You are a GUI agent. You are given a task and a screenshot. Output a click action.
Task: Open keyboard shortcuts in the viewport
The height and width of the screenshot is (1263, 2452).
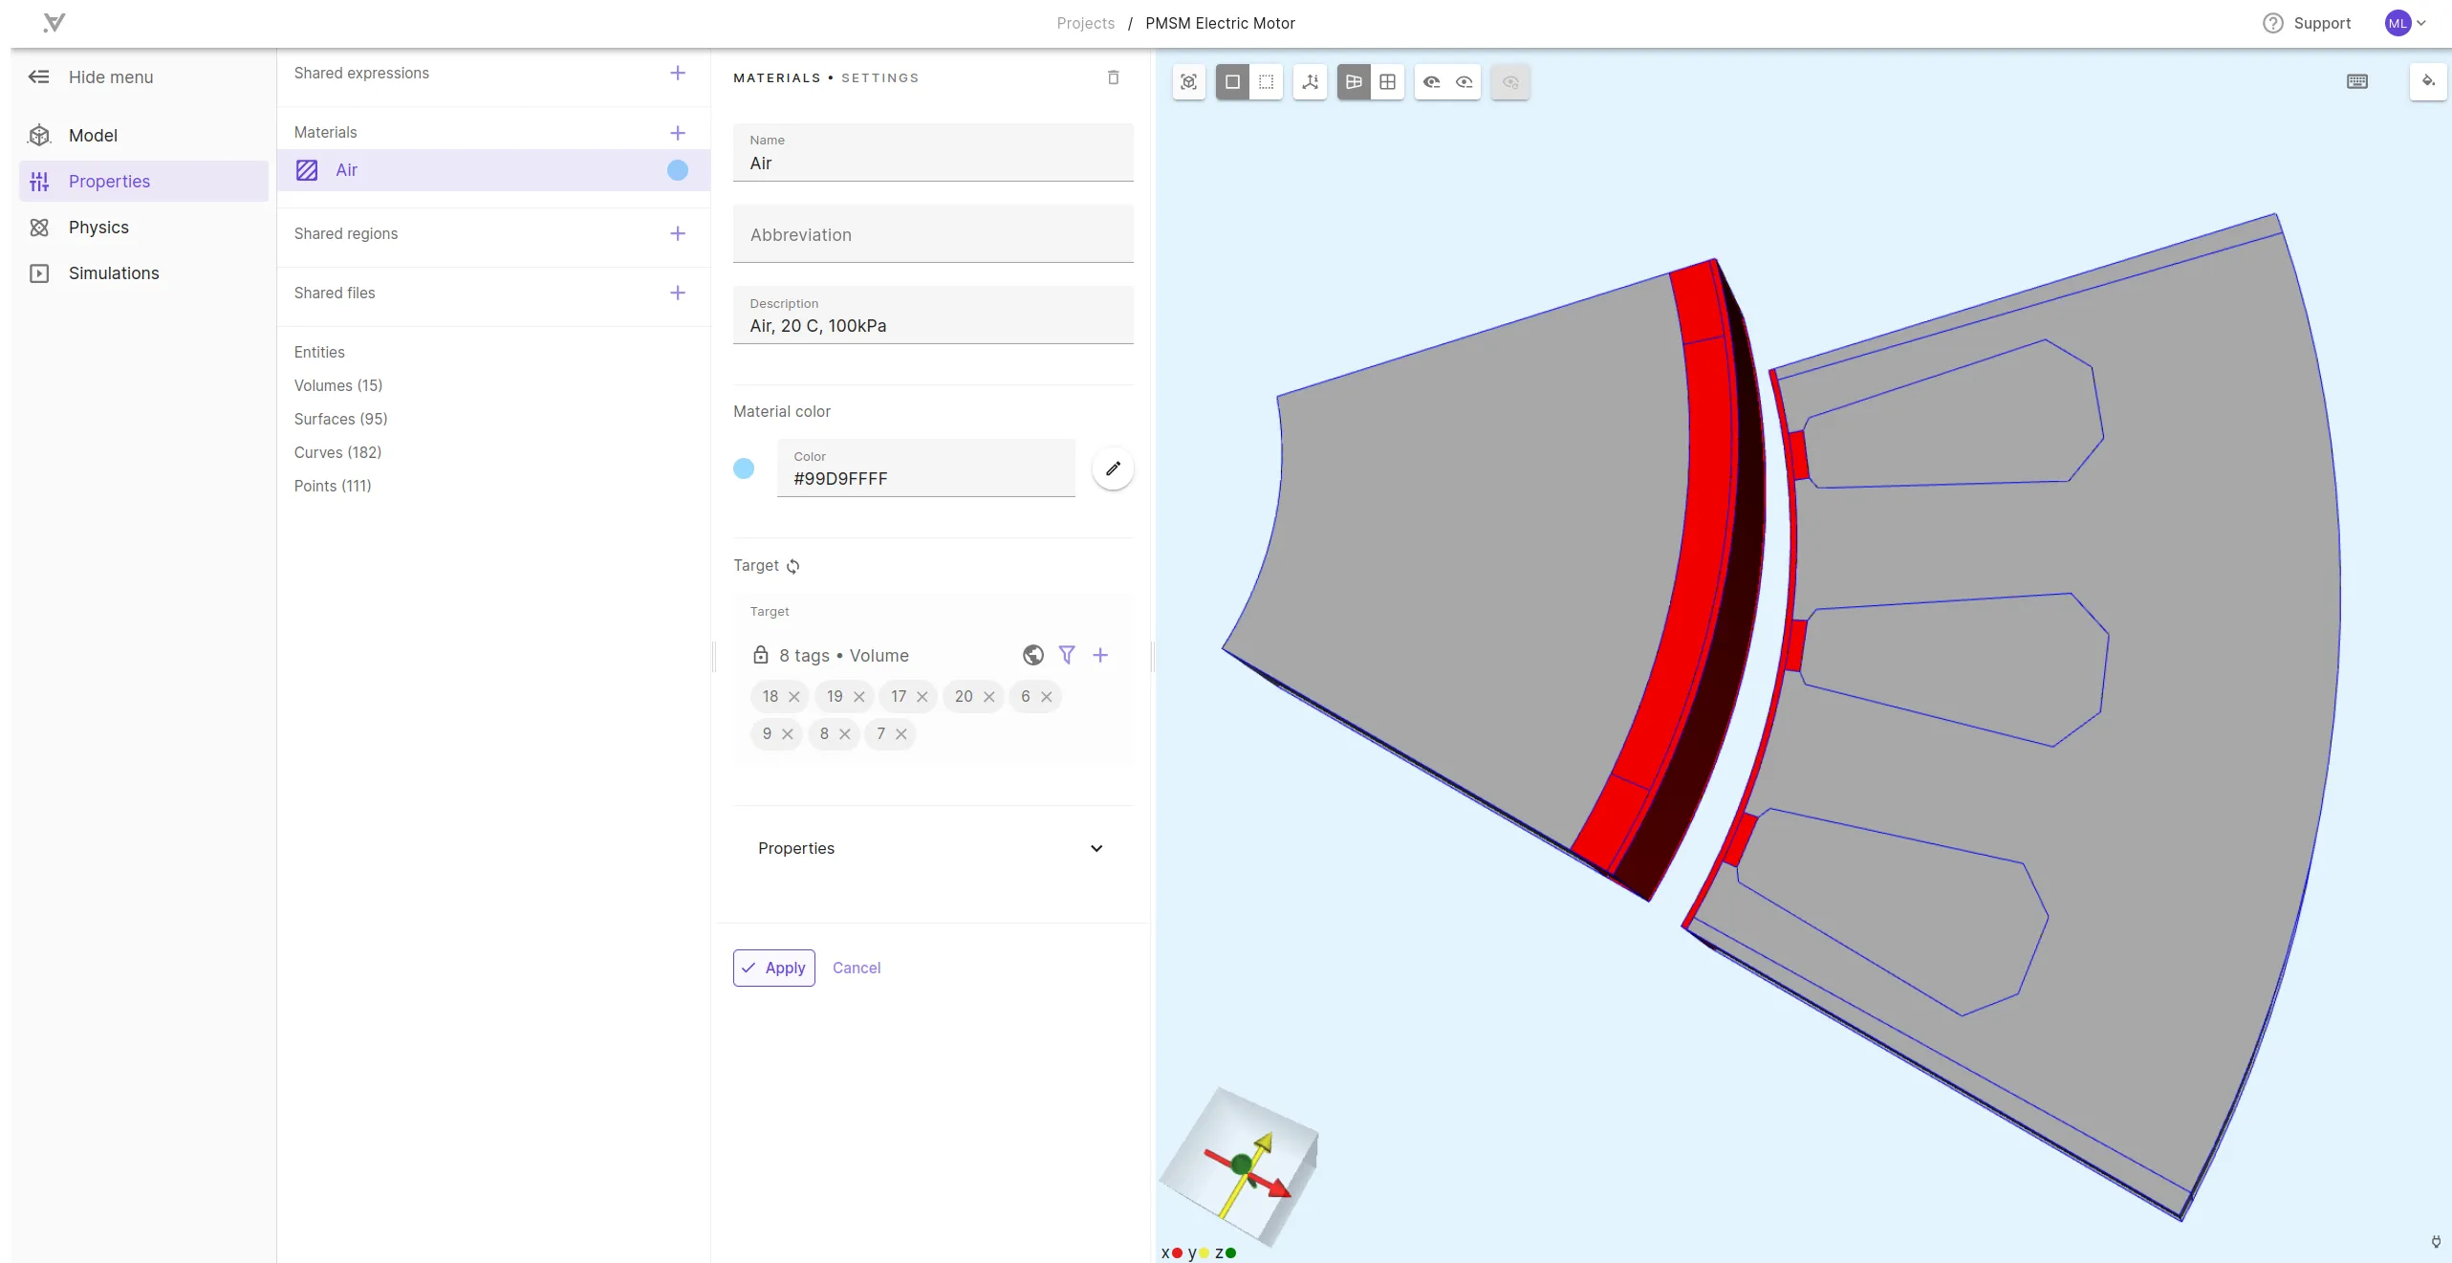2357,82
